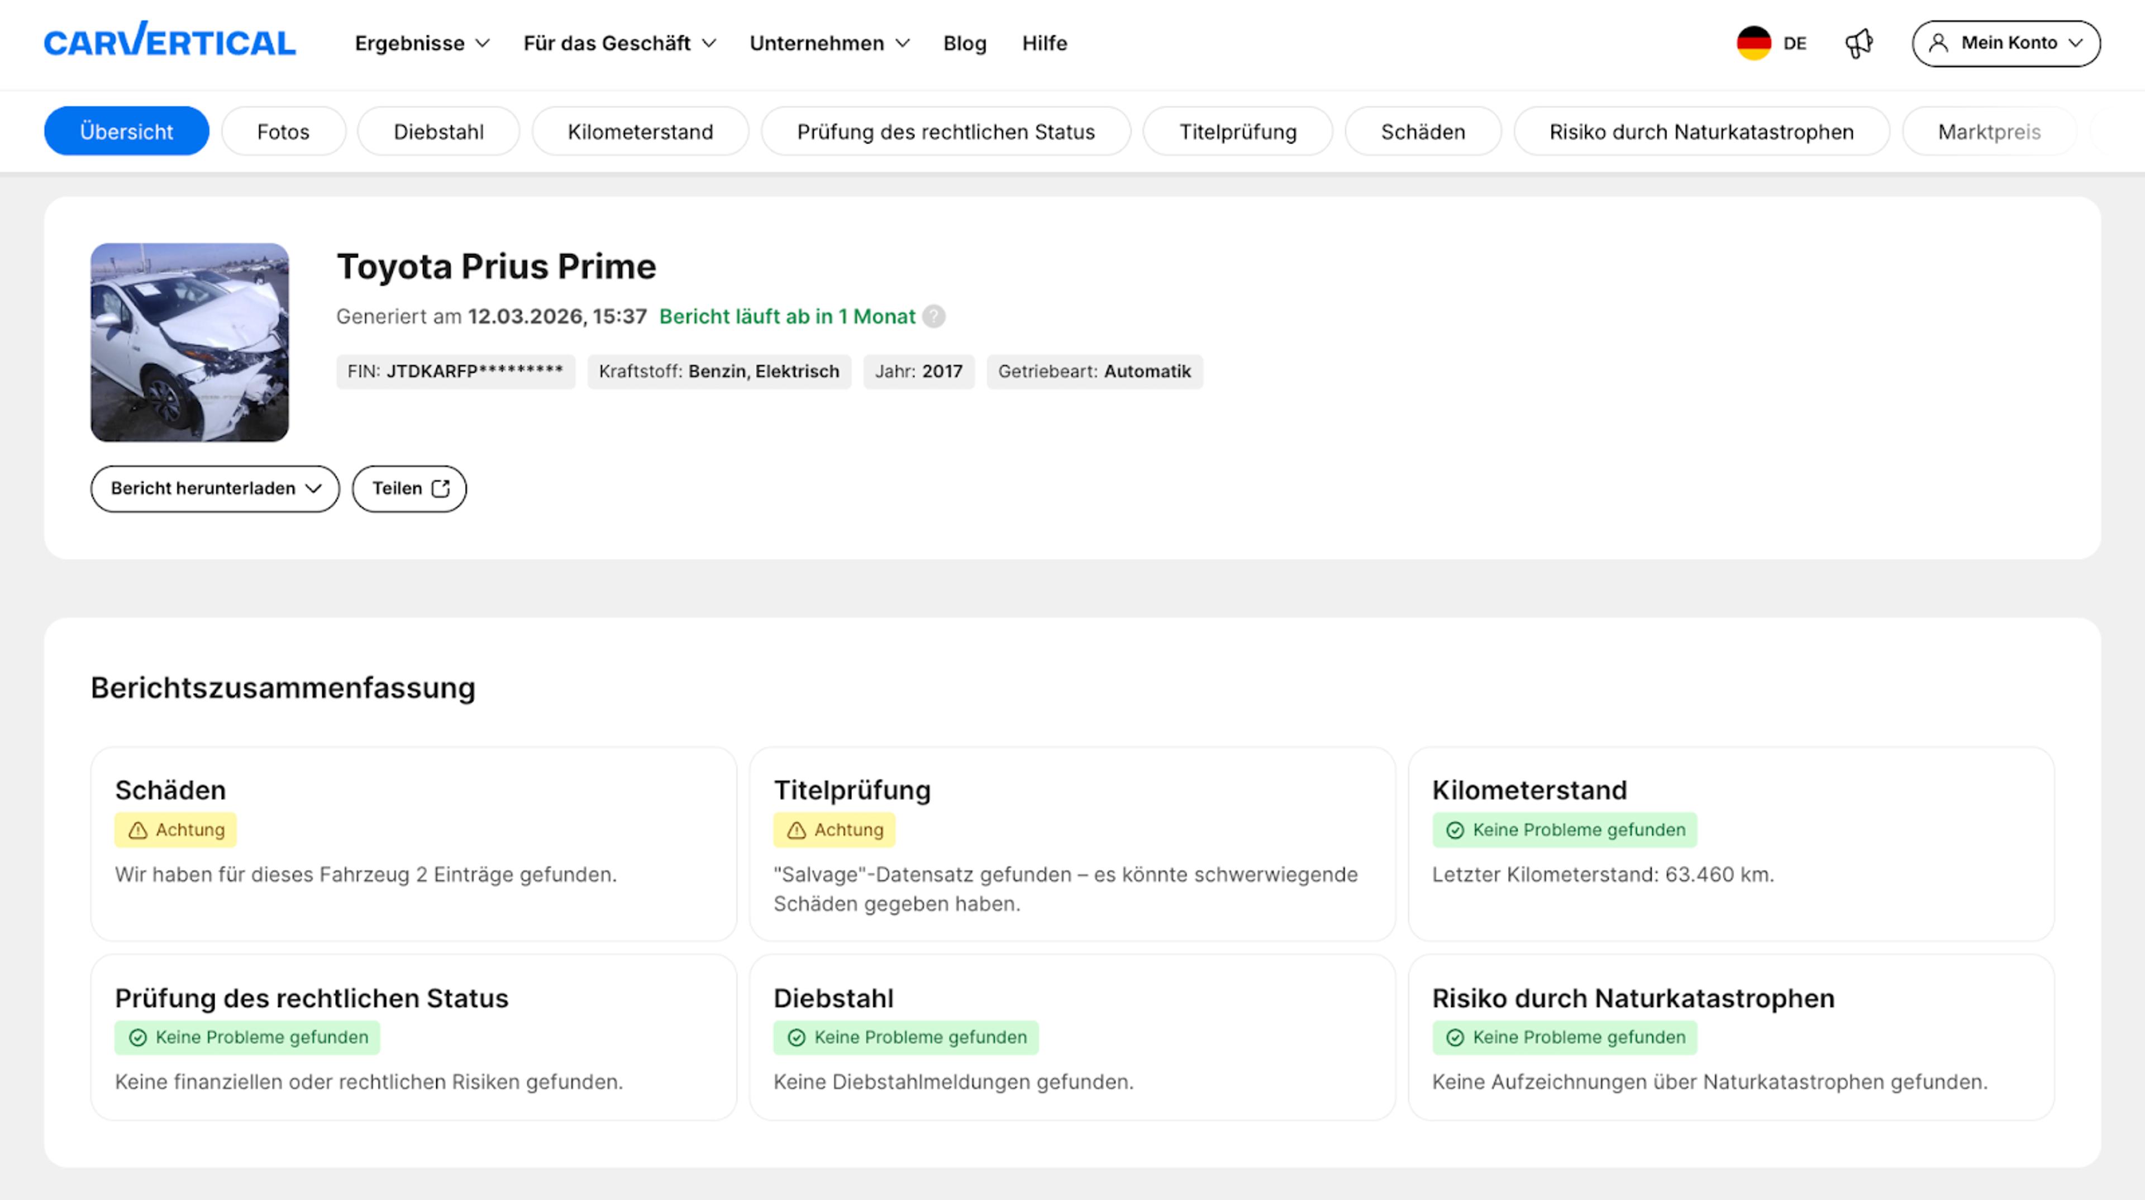The image size is (2145, 1200).
Task: Click the Schäden Achtung warning badge
Action: pyautogui.click(x=176, y=830)
